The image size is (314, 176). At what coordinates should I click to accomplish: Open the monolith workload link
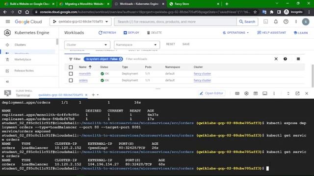pyautogui.click(x=85, y=74)
